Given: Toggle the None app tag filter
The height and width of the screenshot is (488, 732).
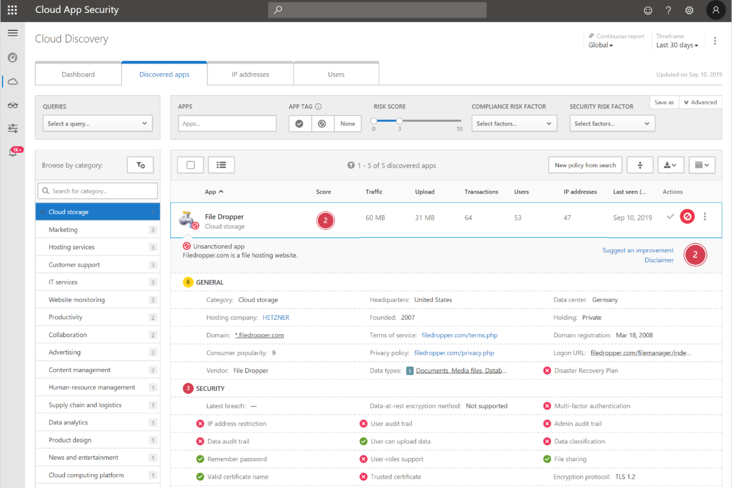Looking at the screenshot, I should [347, 123].
